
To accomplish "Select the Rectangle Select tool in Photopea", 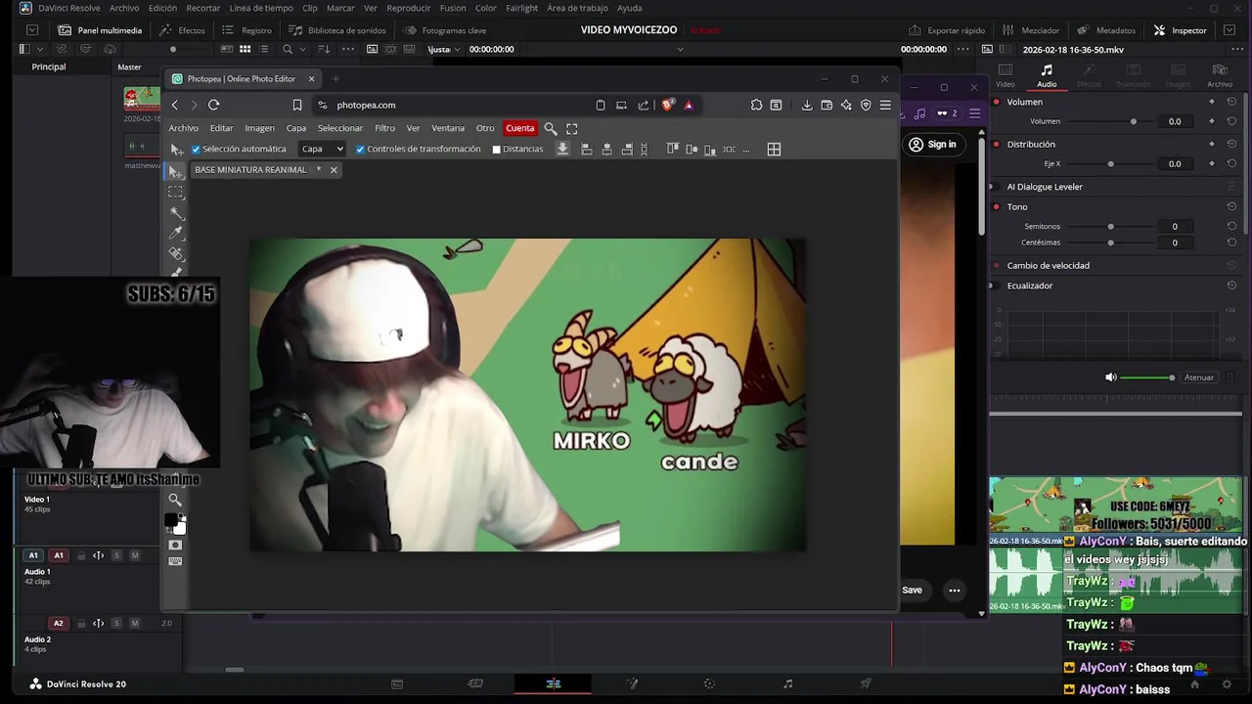I will (176, 192).
